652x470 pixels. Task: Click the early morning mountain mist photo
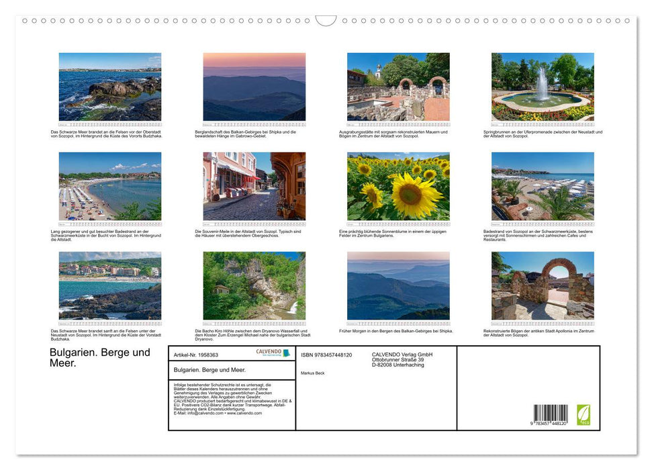coord(398,285)
